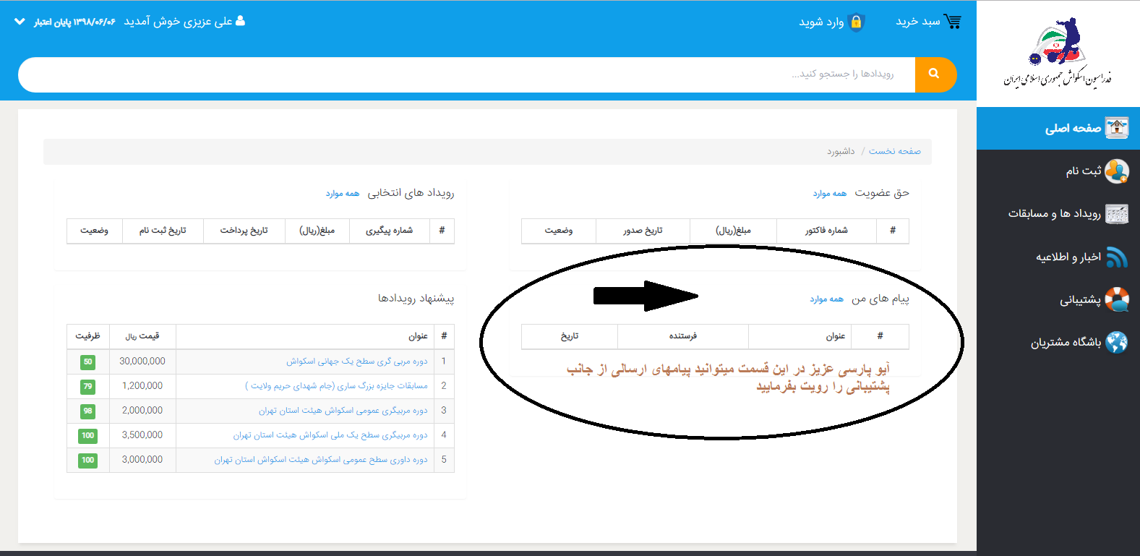Open the shopping cart icon
The width and height of the screenshot is (1140, 556).
point(952,22)
